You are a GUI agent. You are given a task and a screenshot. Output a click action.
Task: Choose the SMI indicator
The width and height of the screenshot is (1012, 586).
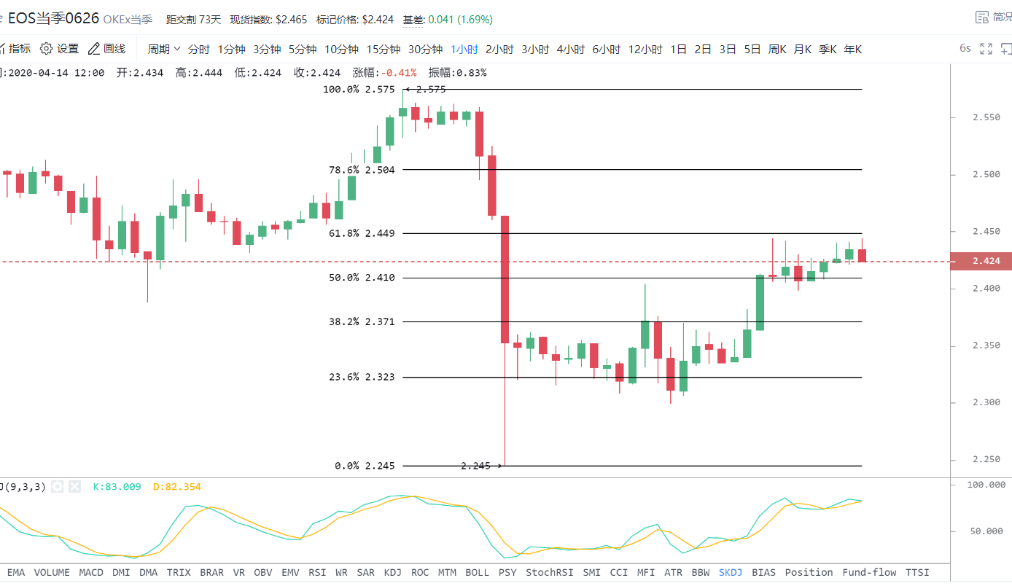592,572
